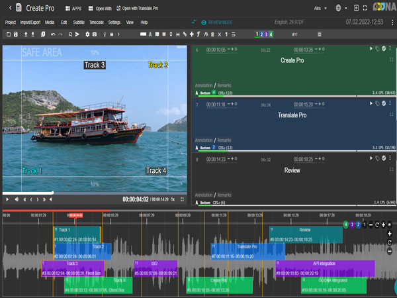Open kebab menu on Translate Pro subtitle

coord(390,103)
